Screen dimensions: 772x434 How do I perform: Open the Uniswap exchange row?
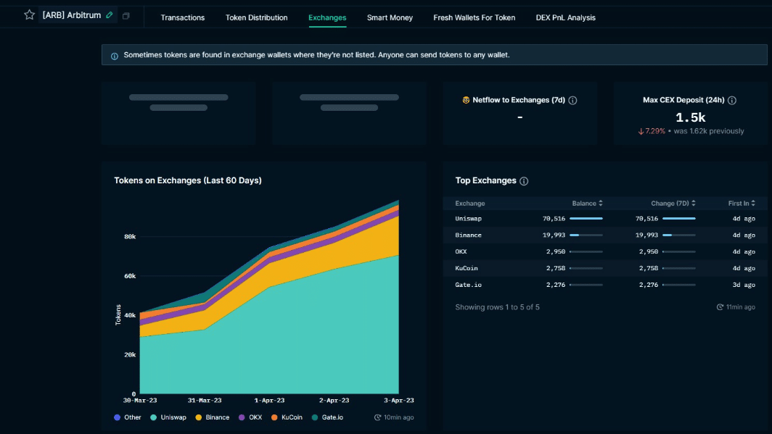468,218
